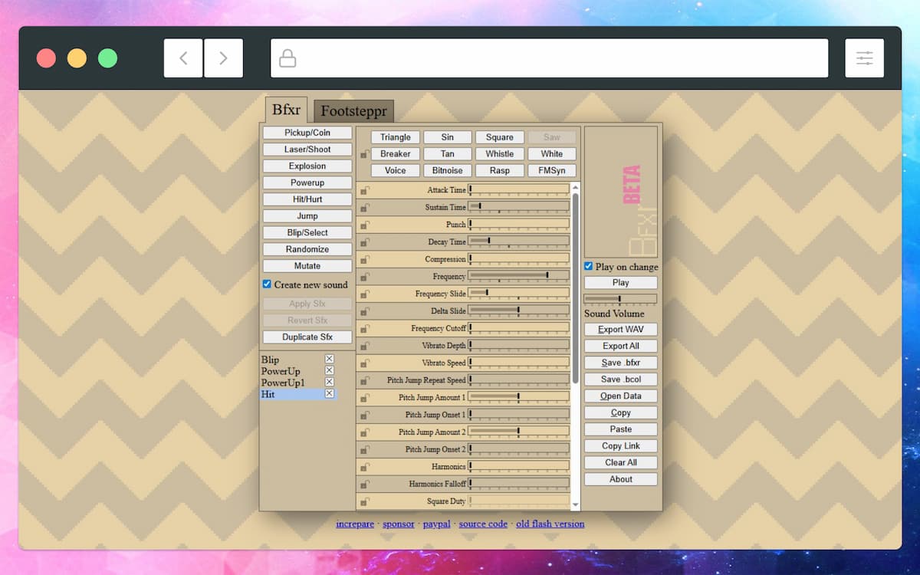Adjust the Frequency slider
Screen dimensions: 920x575
519,275
